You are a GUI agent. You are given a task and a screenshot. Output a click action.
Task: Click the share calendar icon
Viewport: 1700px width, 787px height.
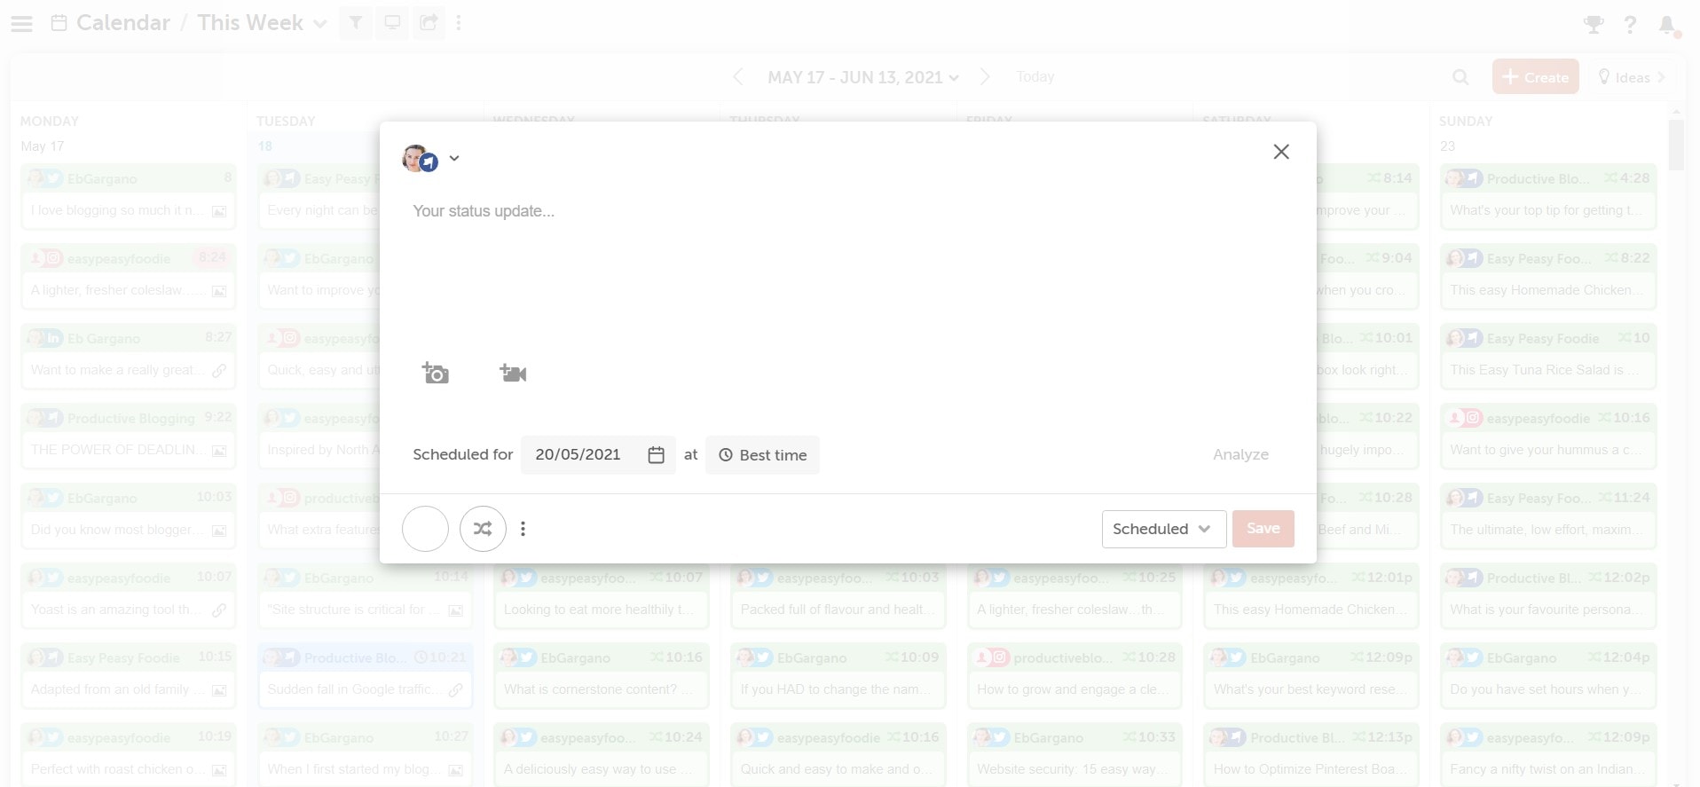[429, 23]
